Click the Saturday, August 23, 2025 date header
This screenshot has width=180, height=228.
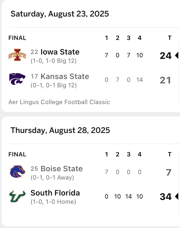60,14
